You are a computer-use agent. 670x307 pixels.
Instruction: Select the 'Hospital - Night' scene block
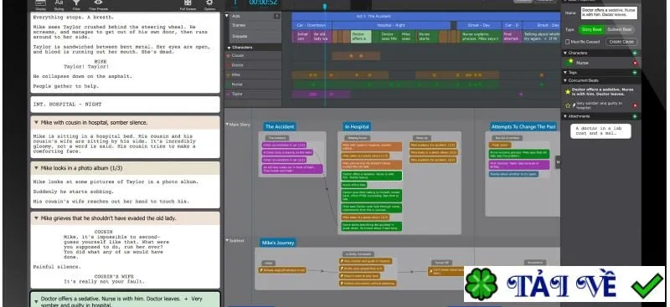tap(391, 25)
